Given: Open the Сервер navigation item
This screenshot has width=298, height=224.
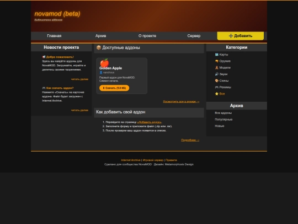Looking at the screenshot, I should click(194, 36).
